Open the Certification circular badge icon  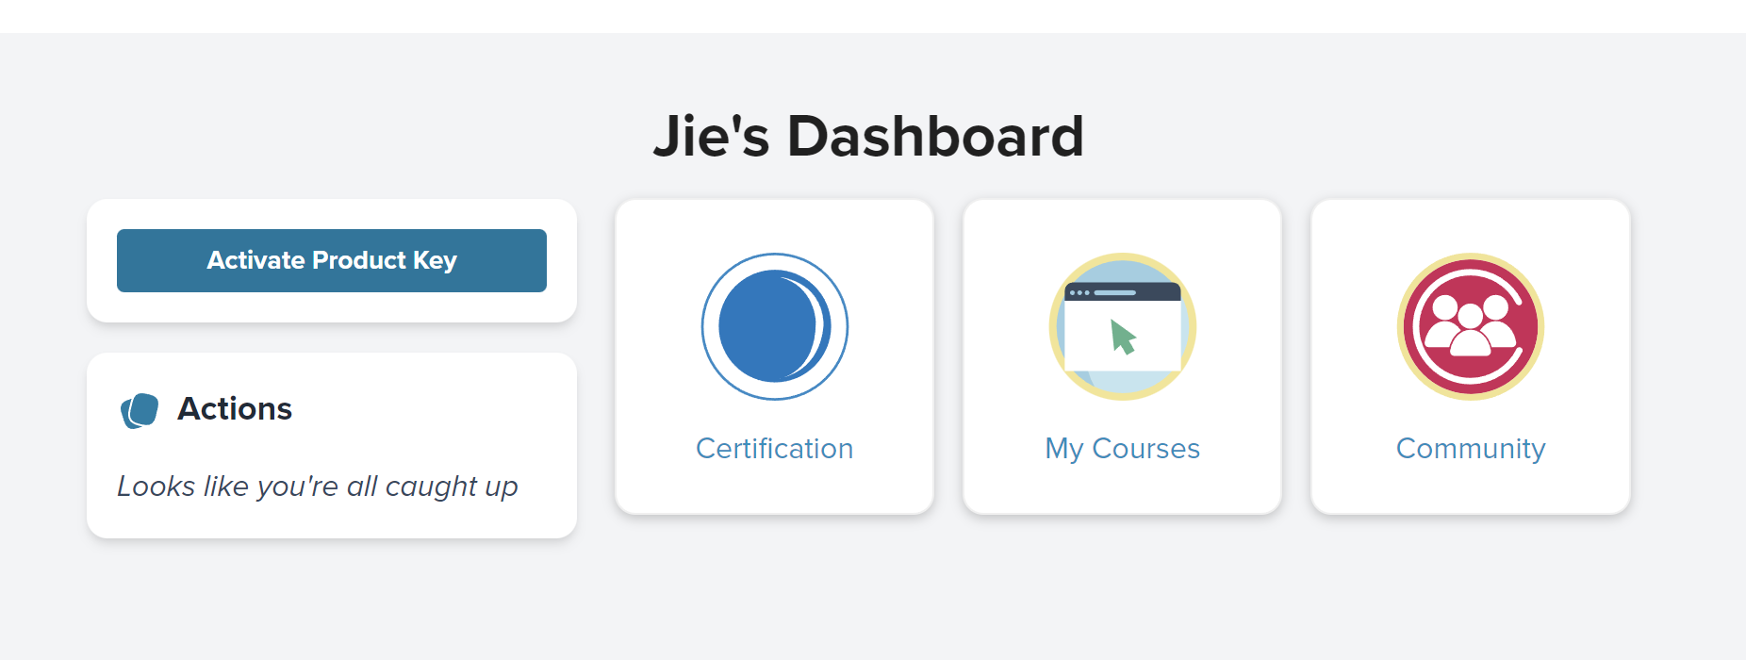click(x=774, y=326)
